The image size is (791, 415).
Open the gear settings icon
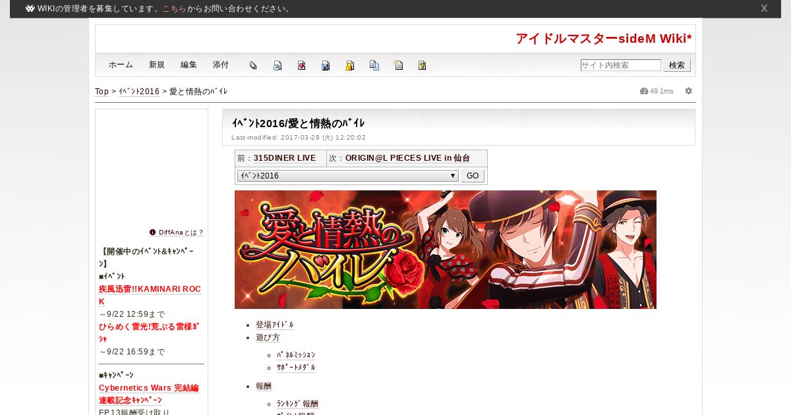point(689,91)
